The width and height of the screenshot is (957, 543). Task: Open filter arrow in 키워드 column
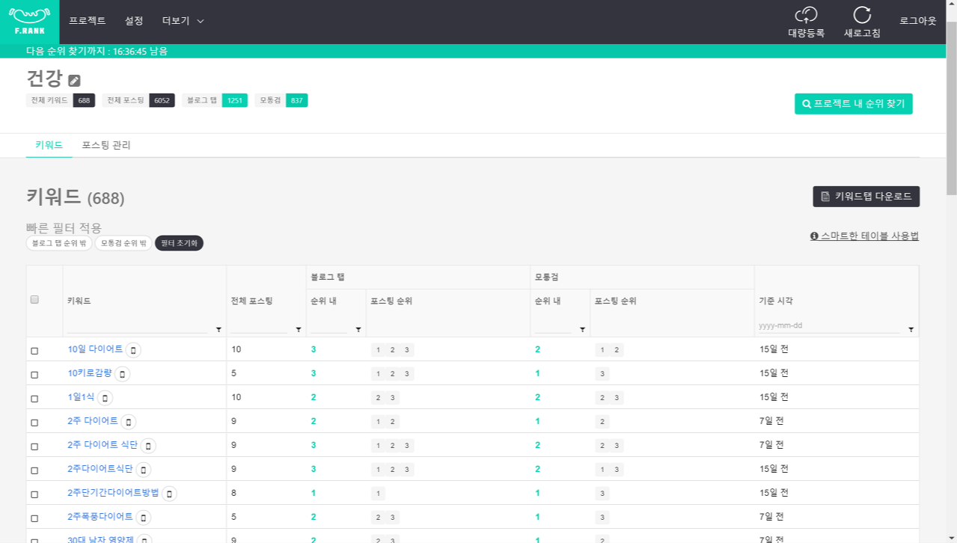coord(218,329)
